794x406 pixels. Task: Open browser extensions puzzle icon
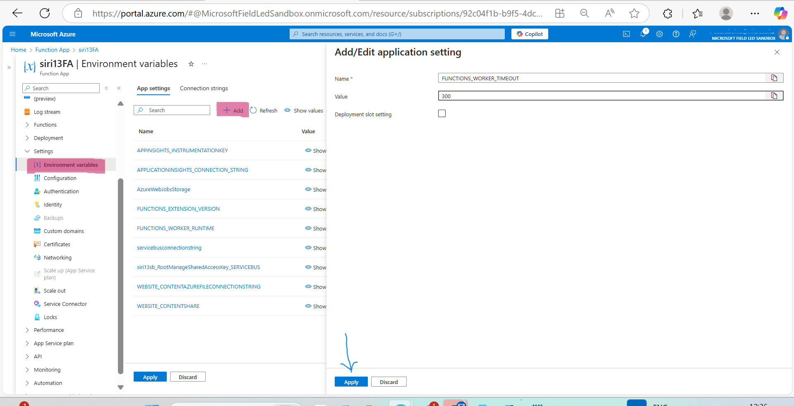coord(667,14)
